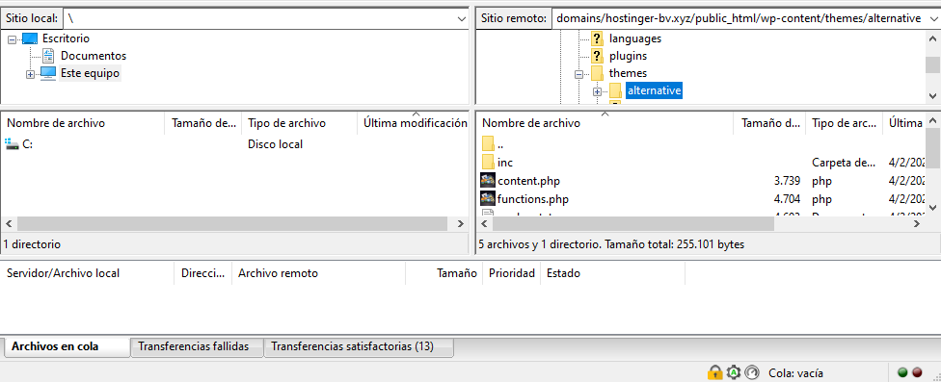Select the Este equipo computer icon

[x=48, y=74]
